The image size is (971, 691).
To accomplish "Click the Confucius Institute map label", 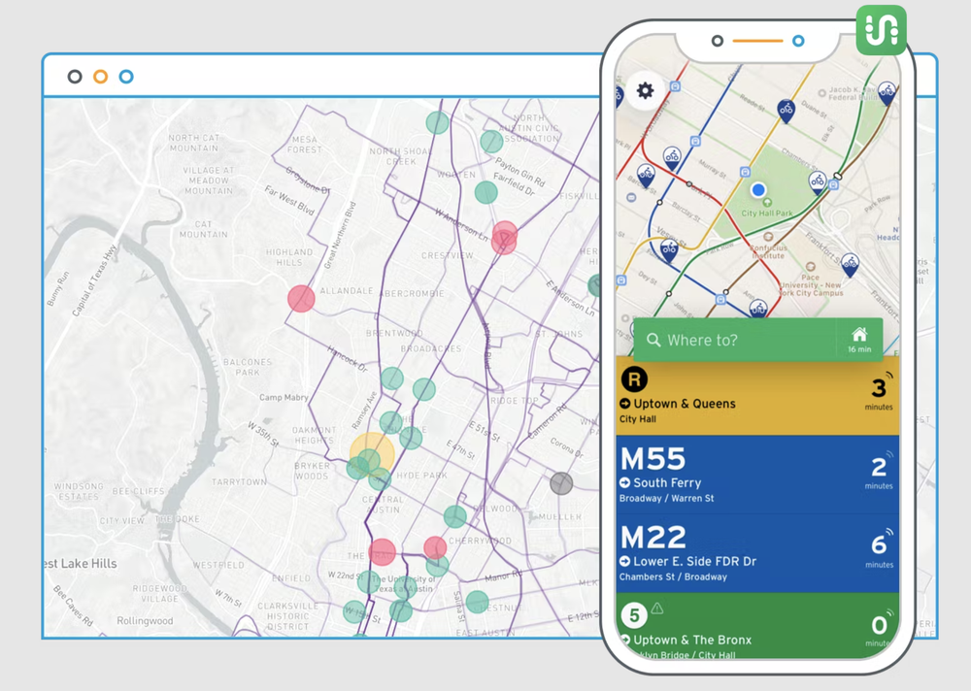I will tap(768, 251).
